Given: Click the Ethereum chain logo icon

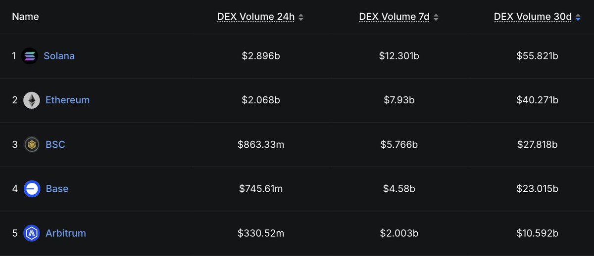Looking at the screenshot, I should pyautogui.click(x=32, y=100).
